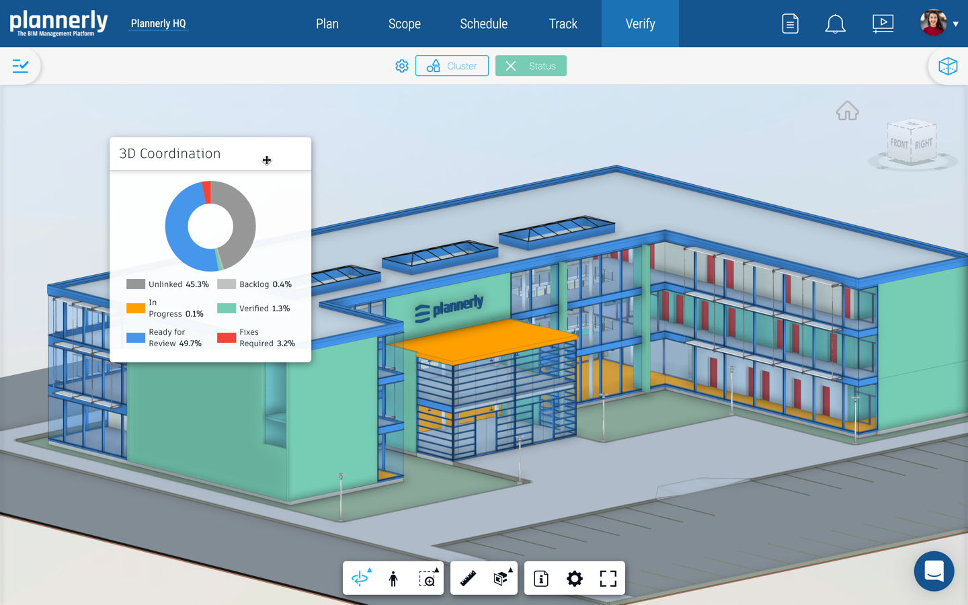Click the 3D Coordination panel title
968x605 pixels.
pyautogui.click(x=170, y=153)
